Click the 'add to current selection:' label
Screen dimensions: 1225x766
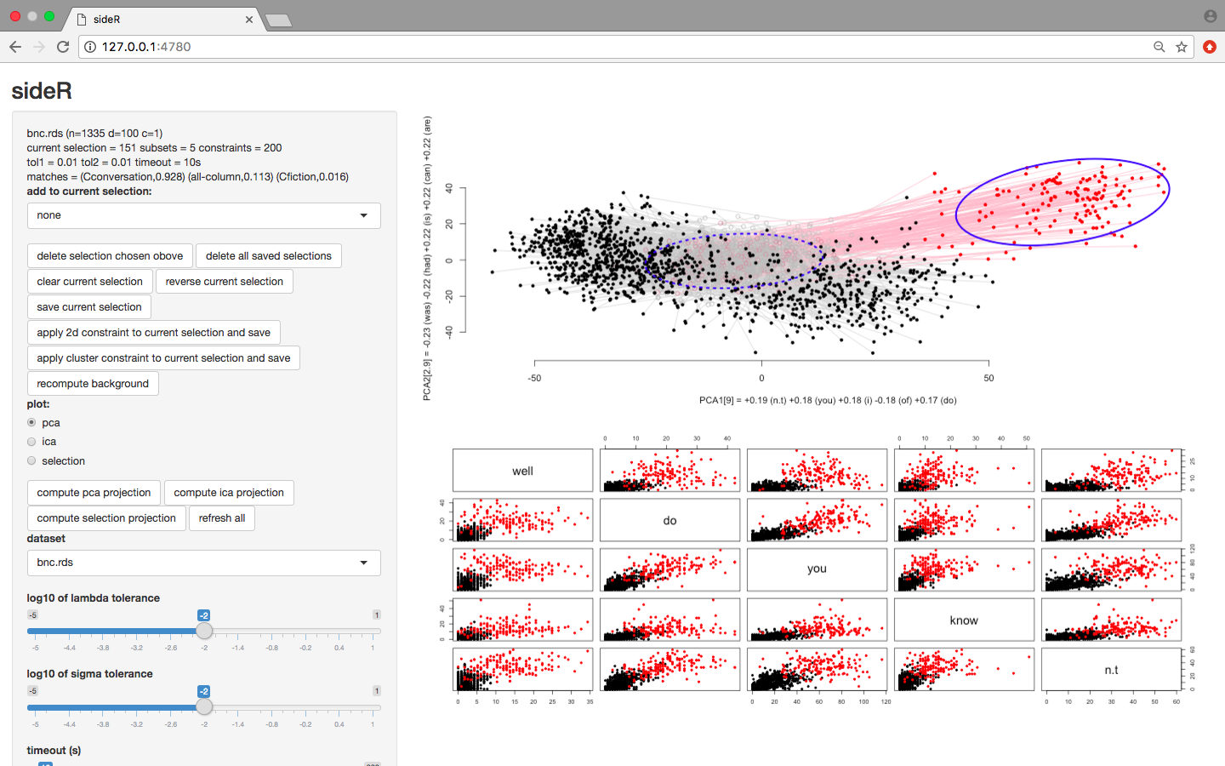88,191
